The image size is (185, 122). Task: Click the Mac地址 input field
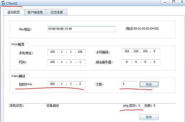coord(81,29)
